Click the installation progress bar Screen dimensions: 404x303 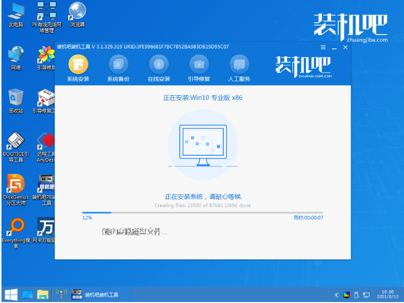pyautogui.click(x=202, y=213)
